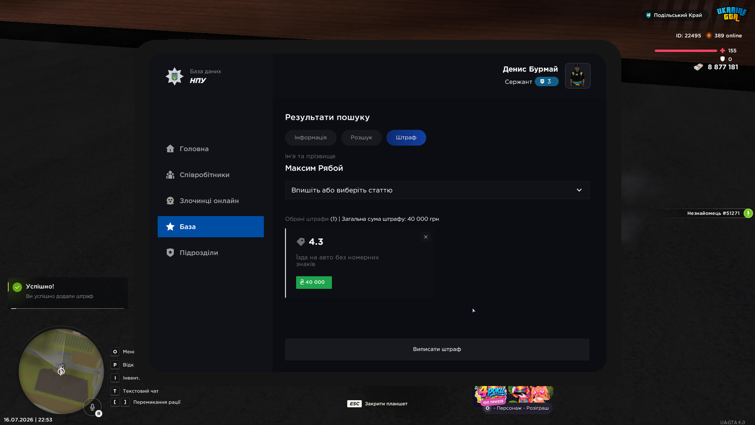Select the Штраф tab
Viewport: 755px width, 425px height.
(406, 138)
